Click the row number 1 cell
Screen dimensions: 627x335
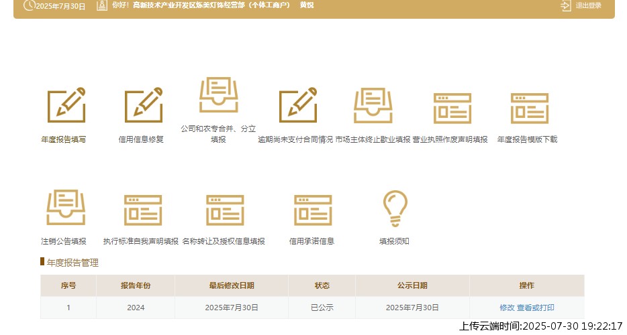[68, 308]
